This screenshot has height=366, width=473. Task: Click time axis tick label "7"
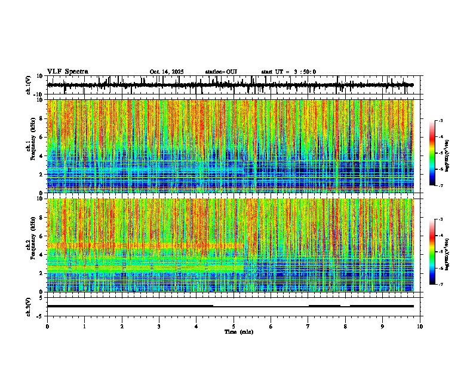(x=308, y=327)
